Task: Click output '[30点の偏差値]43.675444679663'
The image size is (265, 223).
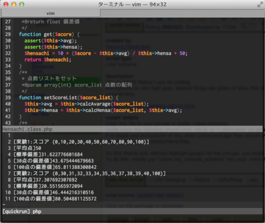Action: coord(54,161)
